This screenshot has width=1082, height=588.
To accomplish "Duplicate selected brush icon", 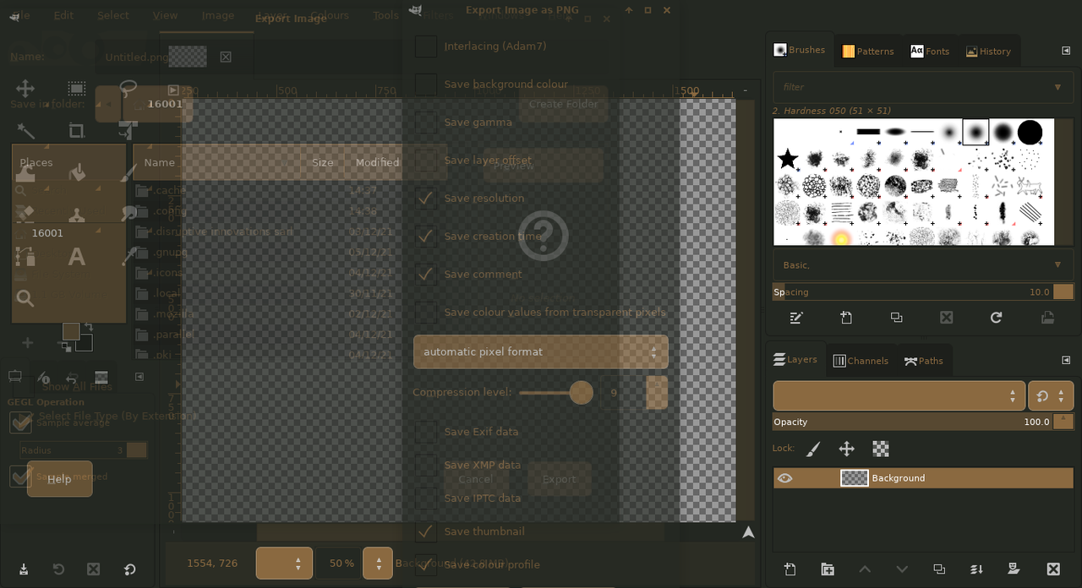I will click(896, 318).
